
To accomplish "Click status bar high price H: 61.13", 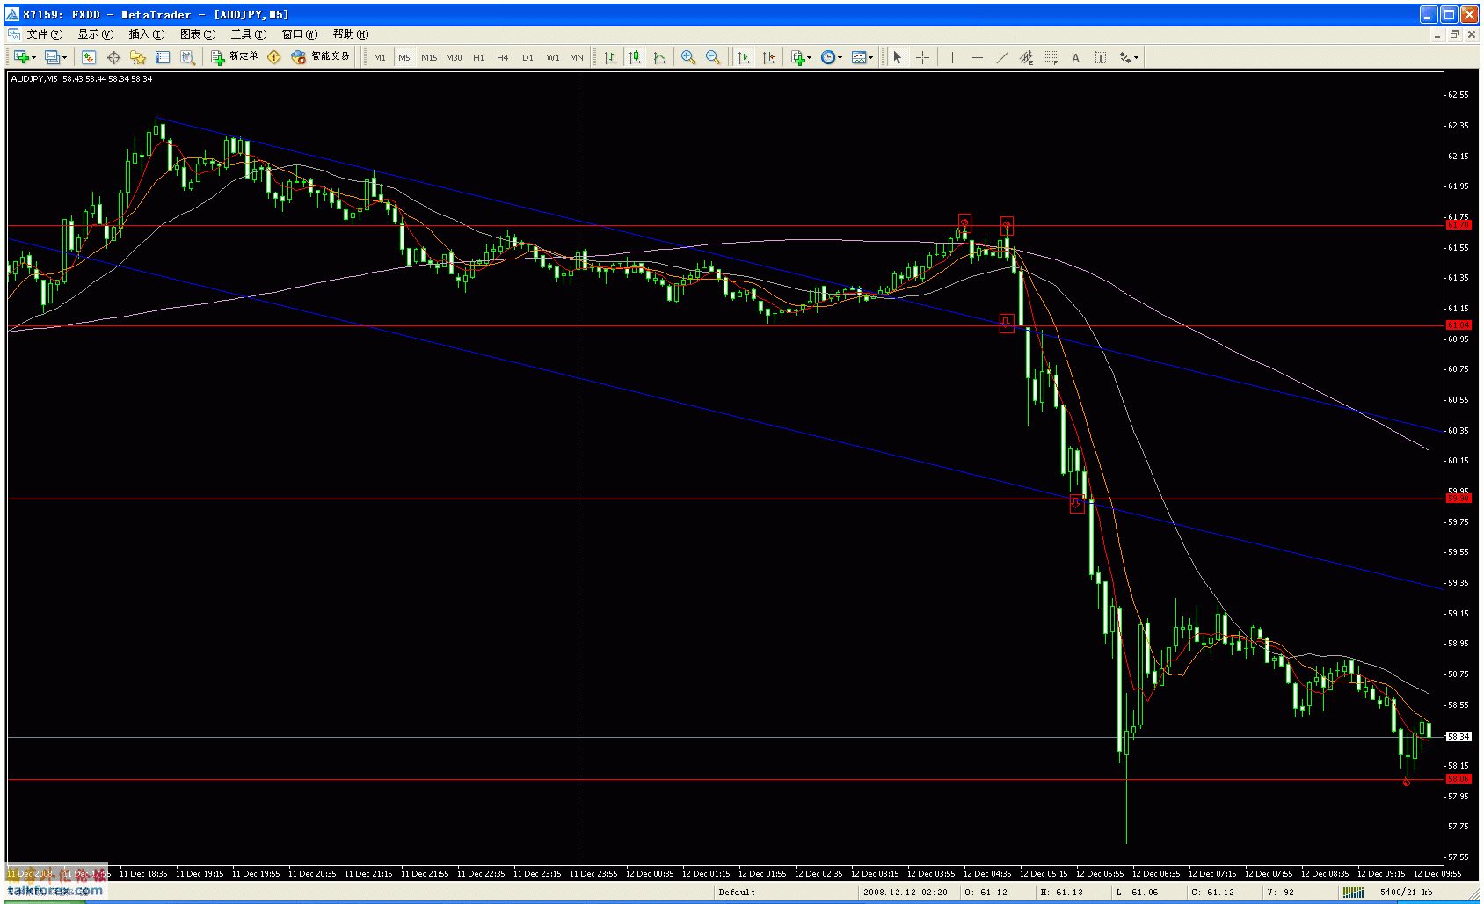I will [1062, 892].
